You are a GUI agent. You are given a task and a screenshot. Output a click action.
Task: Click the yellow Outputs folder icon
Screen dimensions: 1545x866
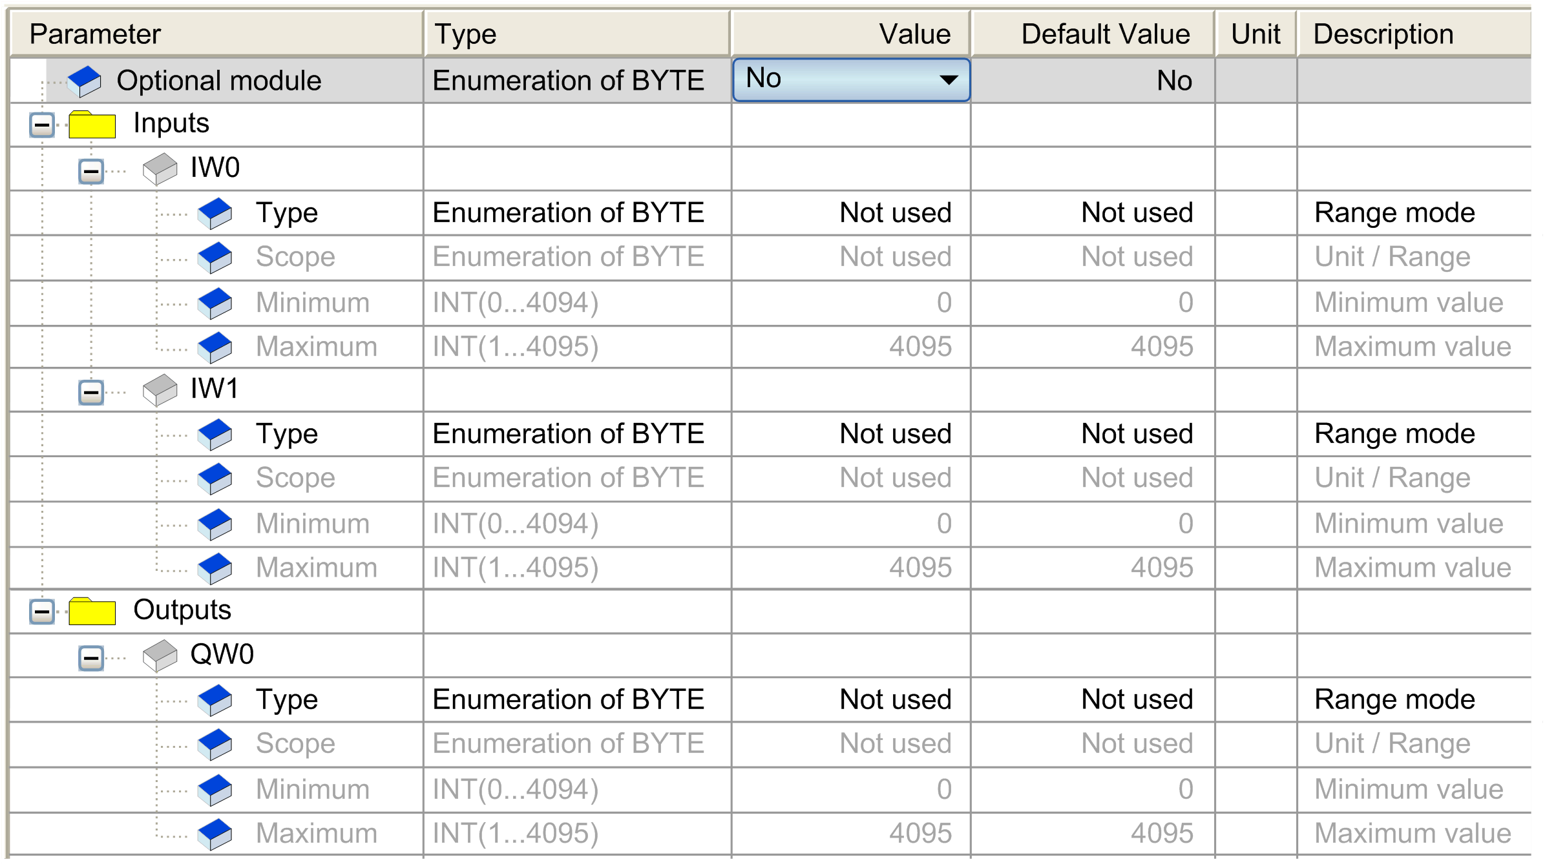click(92, 611)
